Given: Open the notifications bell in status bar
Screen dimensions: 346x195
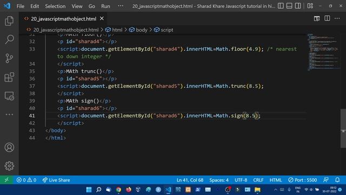Looking at the screenshot, I should tap(337, 180).
